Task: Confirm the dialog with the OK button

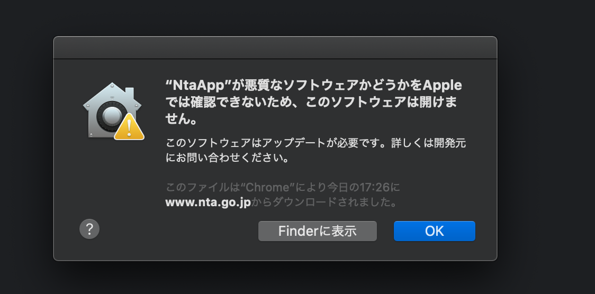Action: (x=434, y=231)
